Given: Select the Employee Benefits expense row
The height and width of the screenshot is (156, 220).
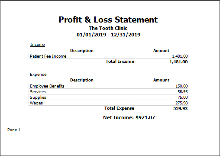Looking at the screenshot, I should pos(109,86).
